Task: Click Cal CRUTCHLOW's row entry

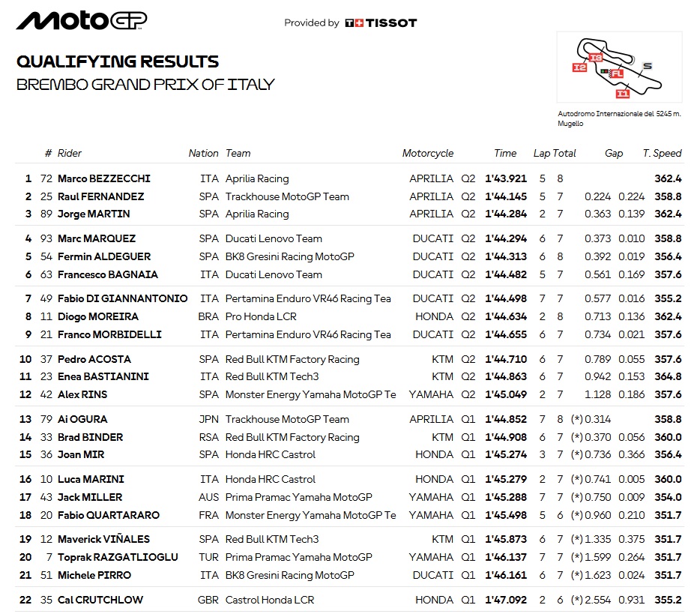Action: click(350, 600)
